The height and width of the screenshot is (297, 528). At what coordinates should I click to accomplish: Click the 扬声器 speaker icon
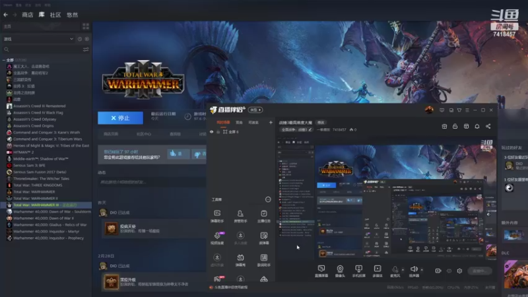[x=414, y=269]
